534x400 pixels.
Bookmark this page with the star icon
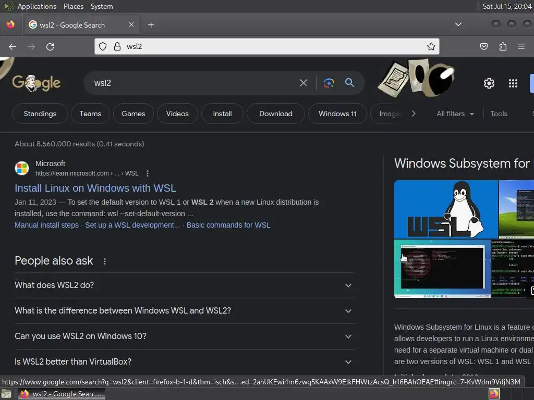point(431,46)
